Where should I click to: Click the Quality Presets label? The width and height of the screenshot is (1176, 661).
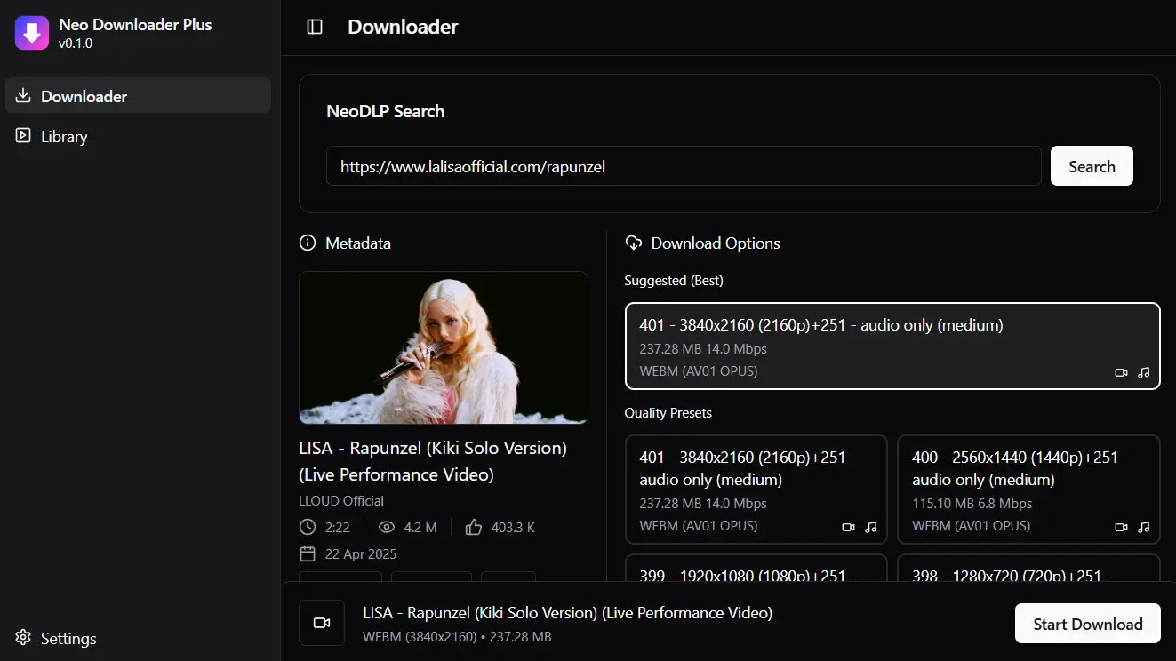click(x=668, y=412)
